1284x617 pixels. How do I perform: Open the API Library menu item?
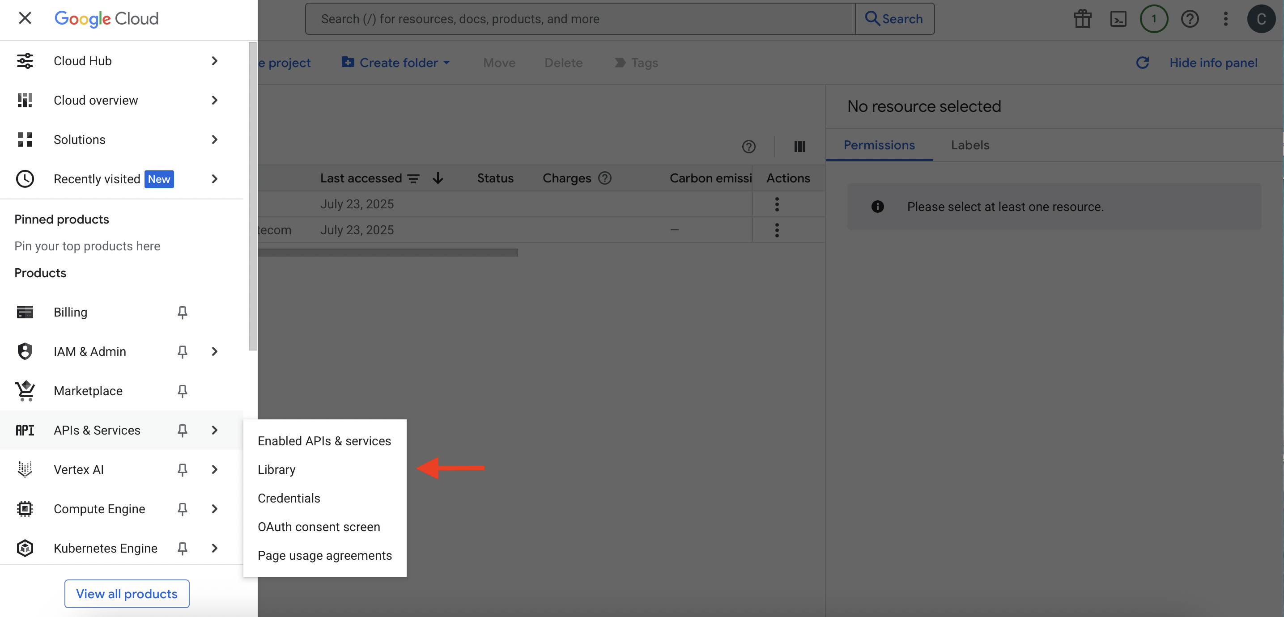click(324, 469)
